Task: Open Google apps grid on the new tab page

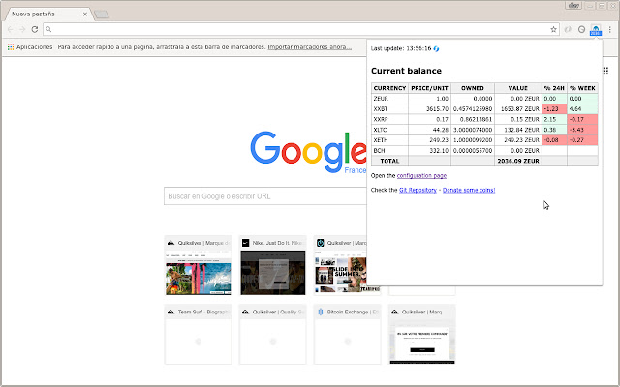Action: click(x=606, y=71)
